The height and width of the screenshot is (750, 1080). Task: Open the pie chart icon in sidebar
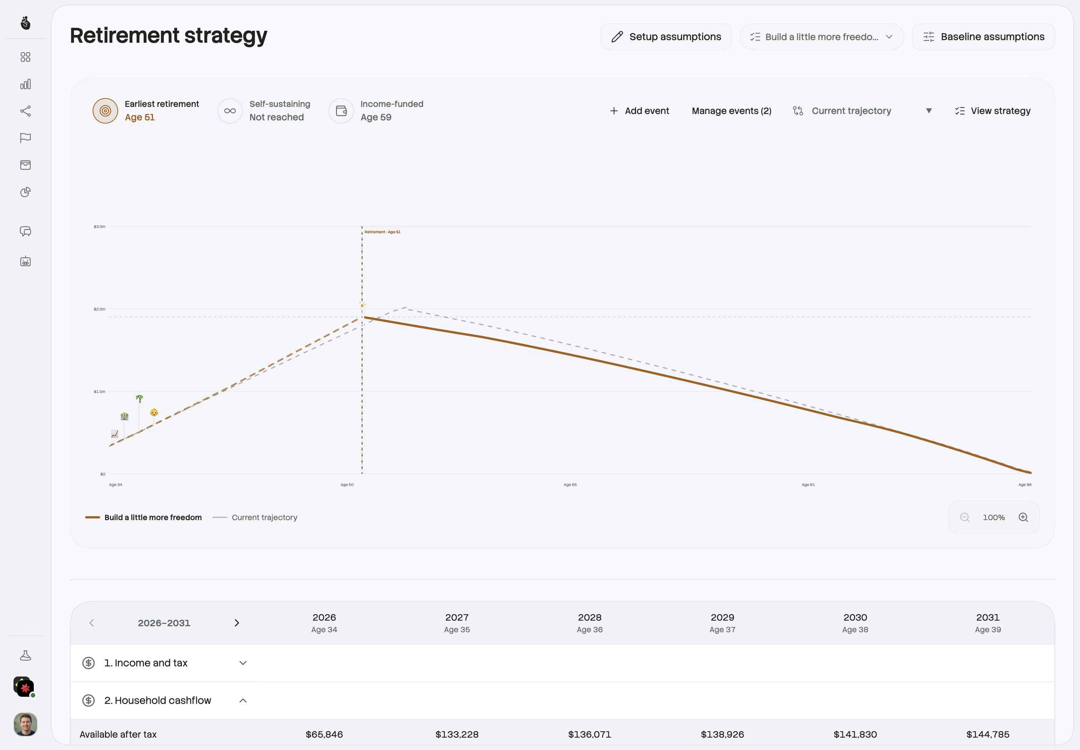point(25,192)
